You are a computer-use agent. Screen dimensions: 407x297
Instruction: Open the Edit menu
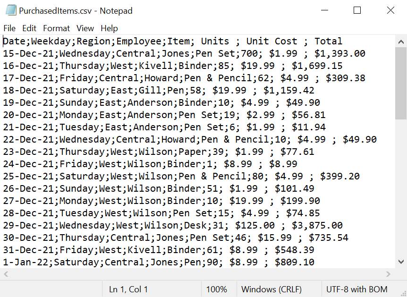[x=29, y=28]
